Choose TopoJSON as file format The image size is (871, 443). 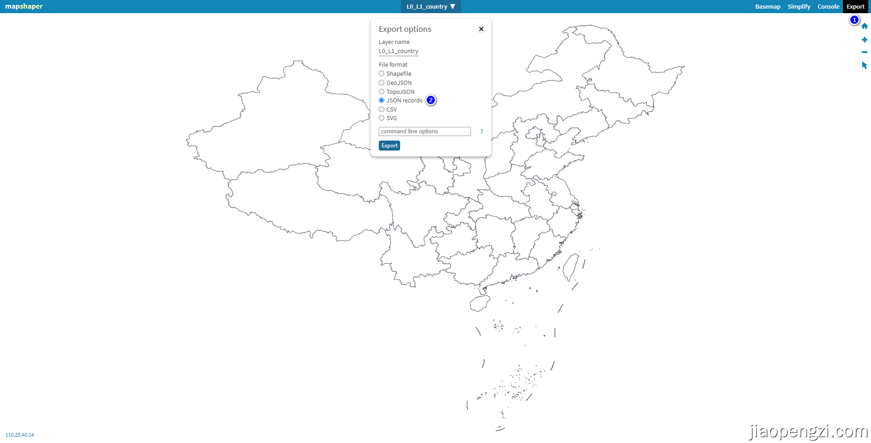[x=382, y=92]
